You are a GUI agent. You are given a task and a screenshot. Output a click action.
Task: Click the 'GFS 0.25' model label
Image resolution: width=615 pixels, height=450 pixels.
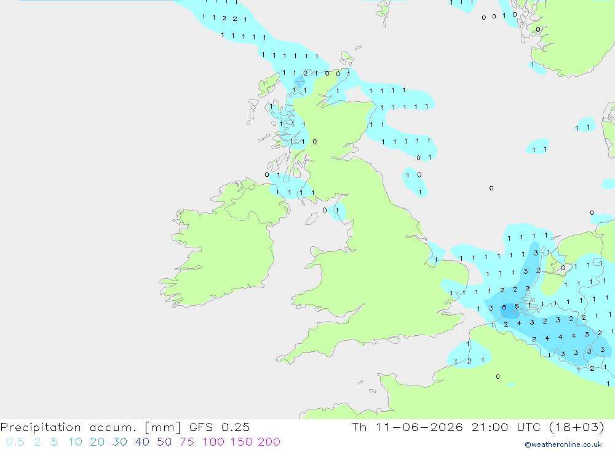tap(220, 427)
